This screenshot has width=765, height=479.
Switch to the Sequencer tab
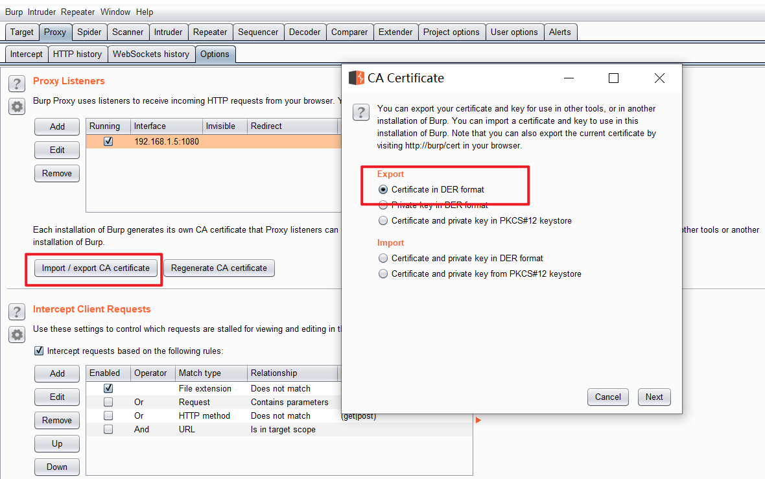[x=258, y=32]
